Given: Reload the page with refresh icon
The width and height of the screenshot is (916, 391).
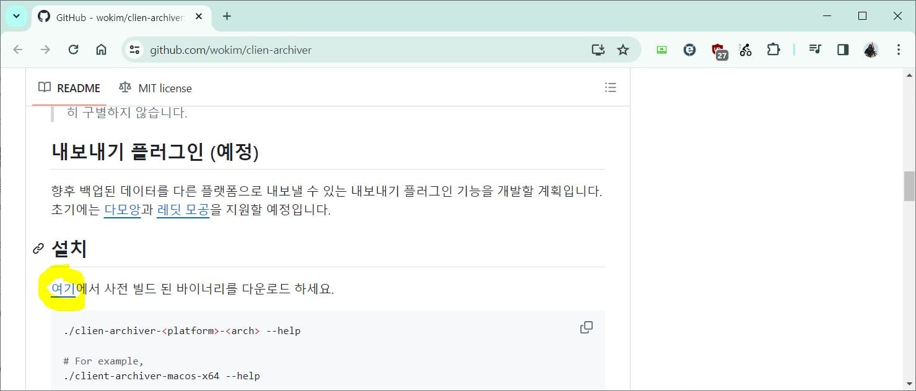Looking at the screenshot, I should pyautogui.click(x=73, y=50).
